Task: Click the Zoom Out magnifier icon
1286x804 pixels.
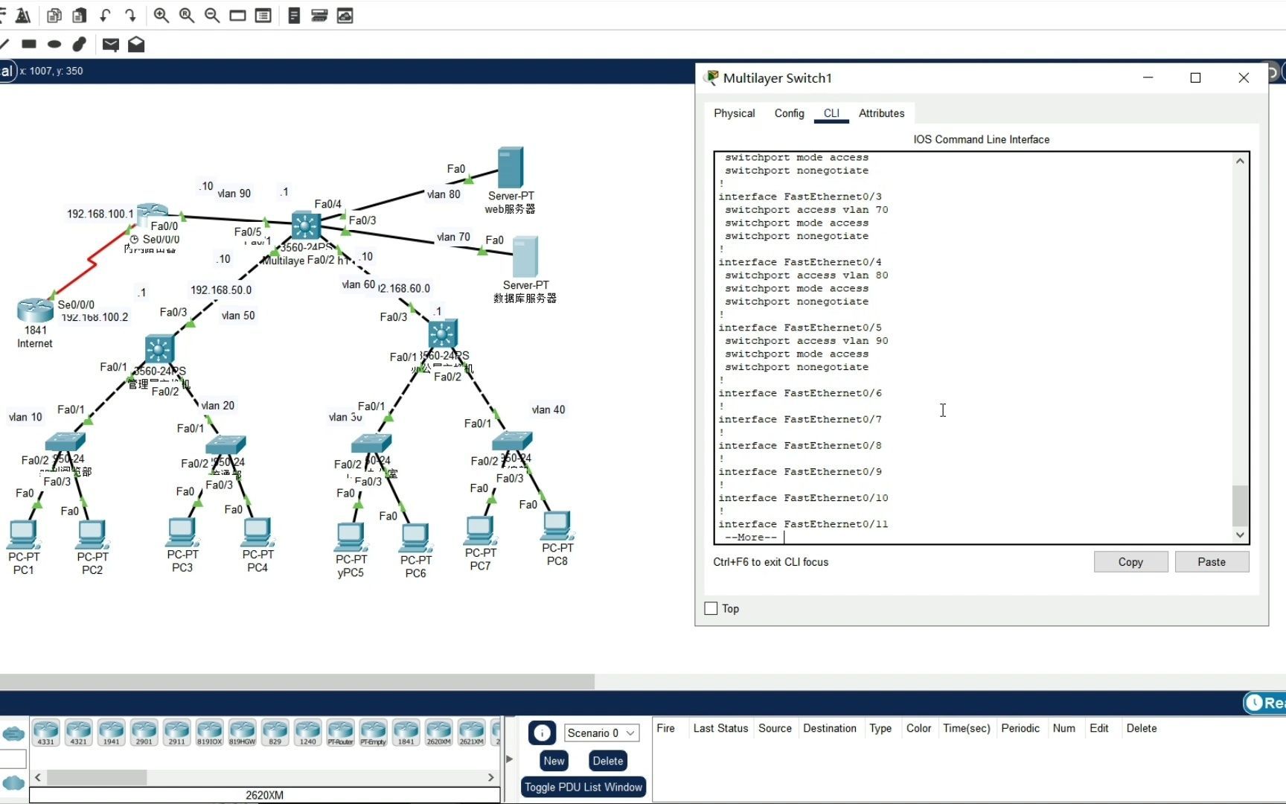Action: 212,15
